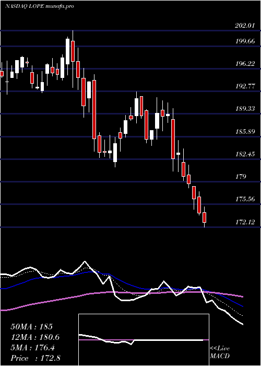Click the 175.56 price axis label
This screenshot has width=261, height=366.
245,199
